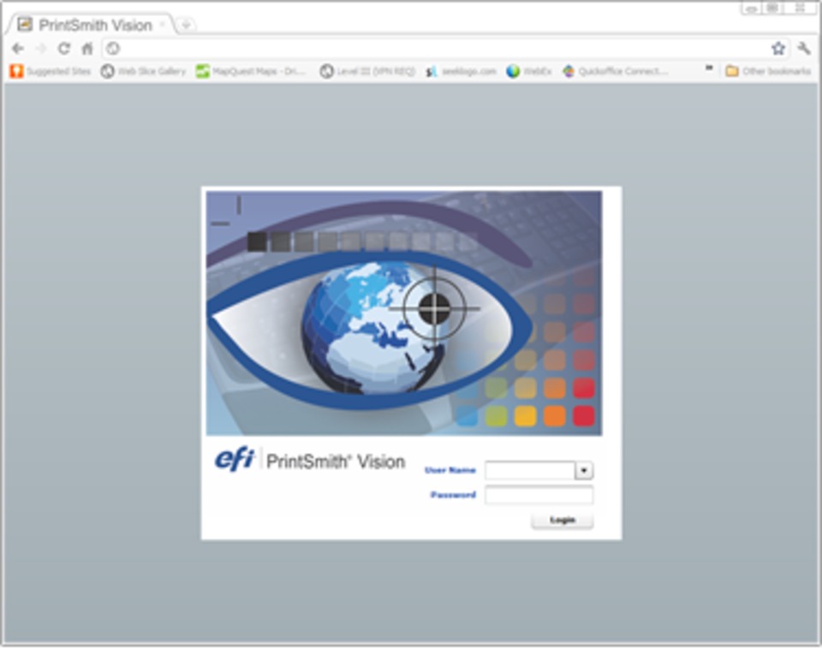
Task: Open the wrench settings menu
Action: [804, 49]
